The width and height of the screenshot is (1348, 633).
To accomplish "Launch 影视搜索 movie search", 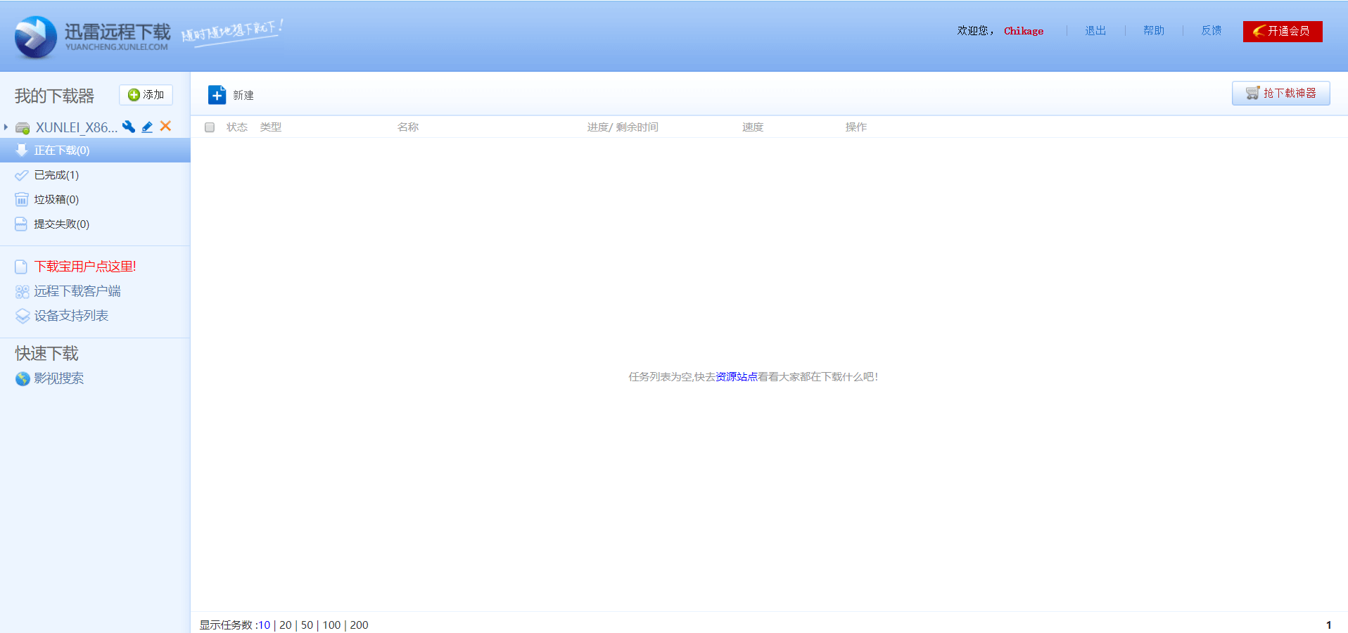I will [x=58, y=378].
